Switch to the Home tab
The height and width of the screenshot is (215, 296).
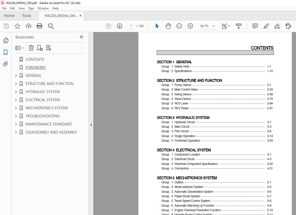click(9, 16)
